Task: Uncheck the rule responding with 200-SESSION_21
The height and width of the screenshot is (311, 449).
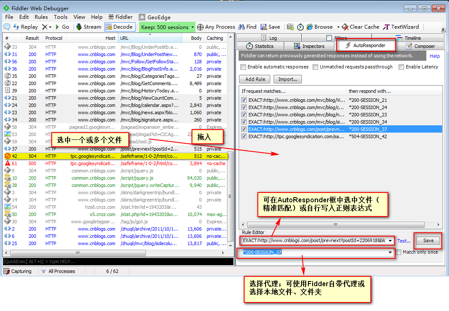Action: pyautogui.click(x=244, y=100)
